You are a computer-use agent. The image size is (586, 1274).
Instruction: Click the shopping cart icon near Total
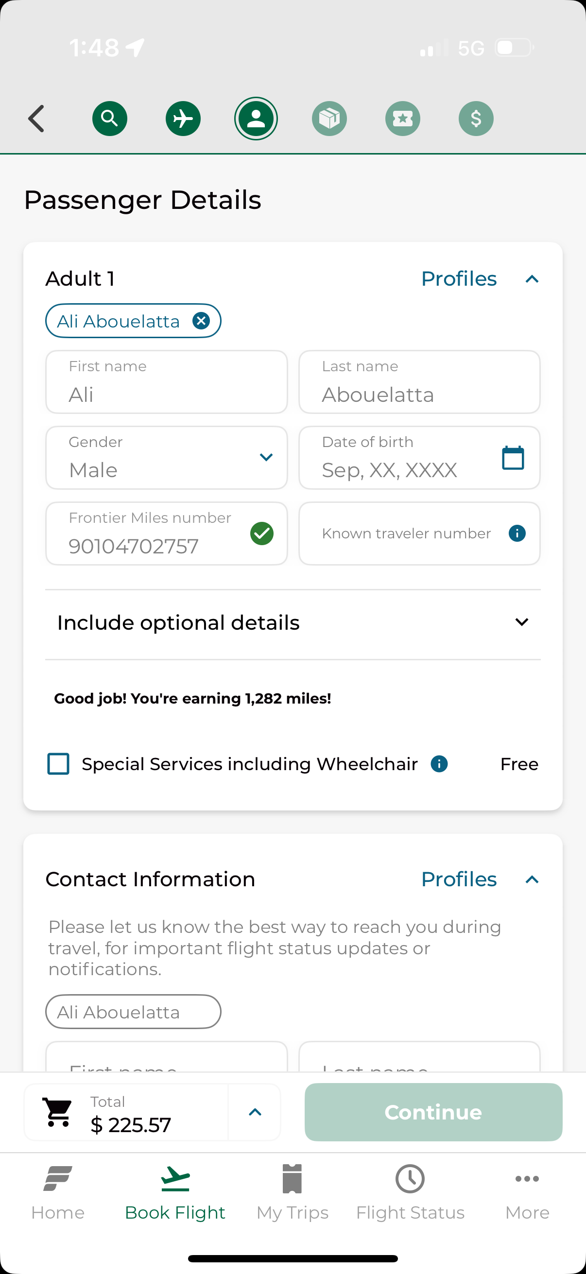coord(59,1112)
